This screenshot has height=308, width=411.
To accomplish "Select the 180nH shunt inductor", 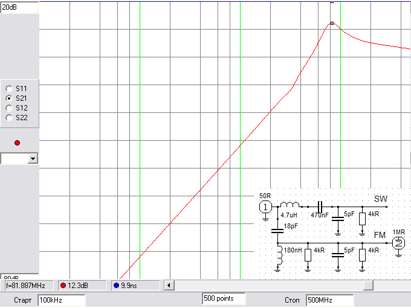I will pos(278,255).
